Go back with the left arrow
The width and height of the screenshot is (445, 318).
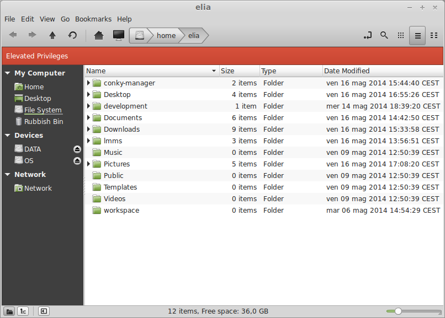pos(13,35)
